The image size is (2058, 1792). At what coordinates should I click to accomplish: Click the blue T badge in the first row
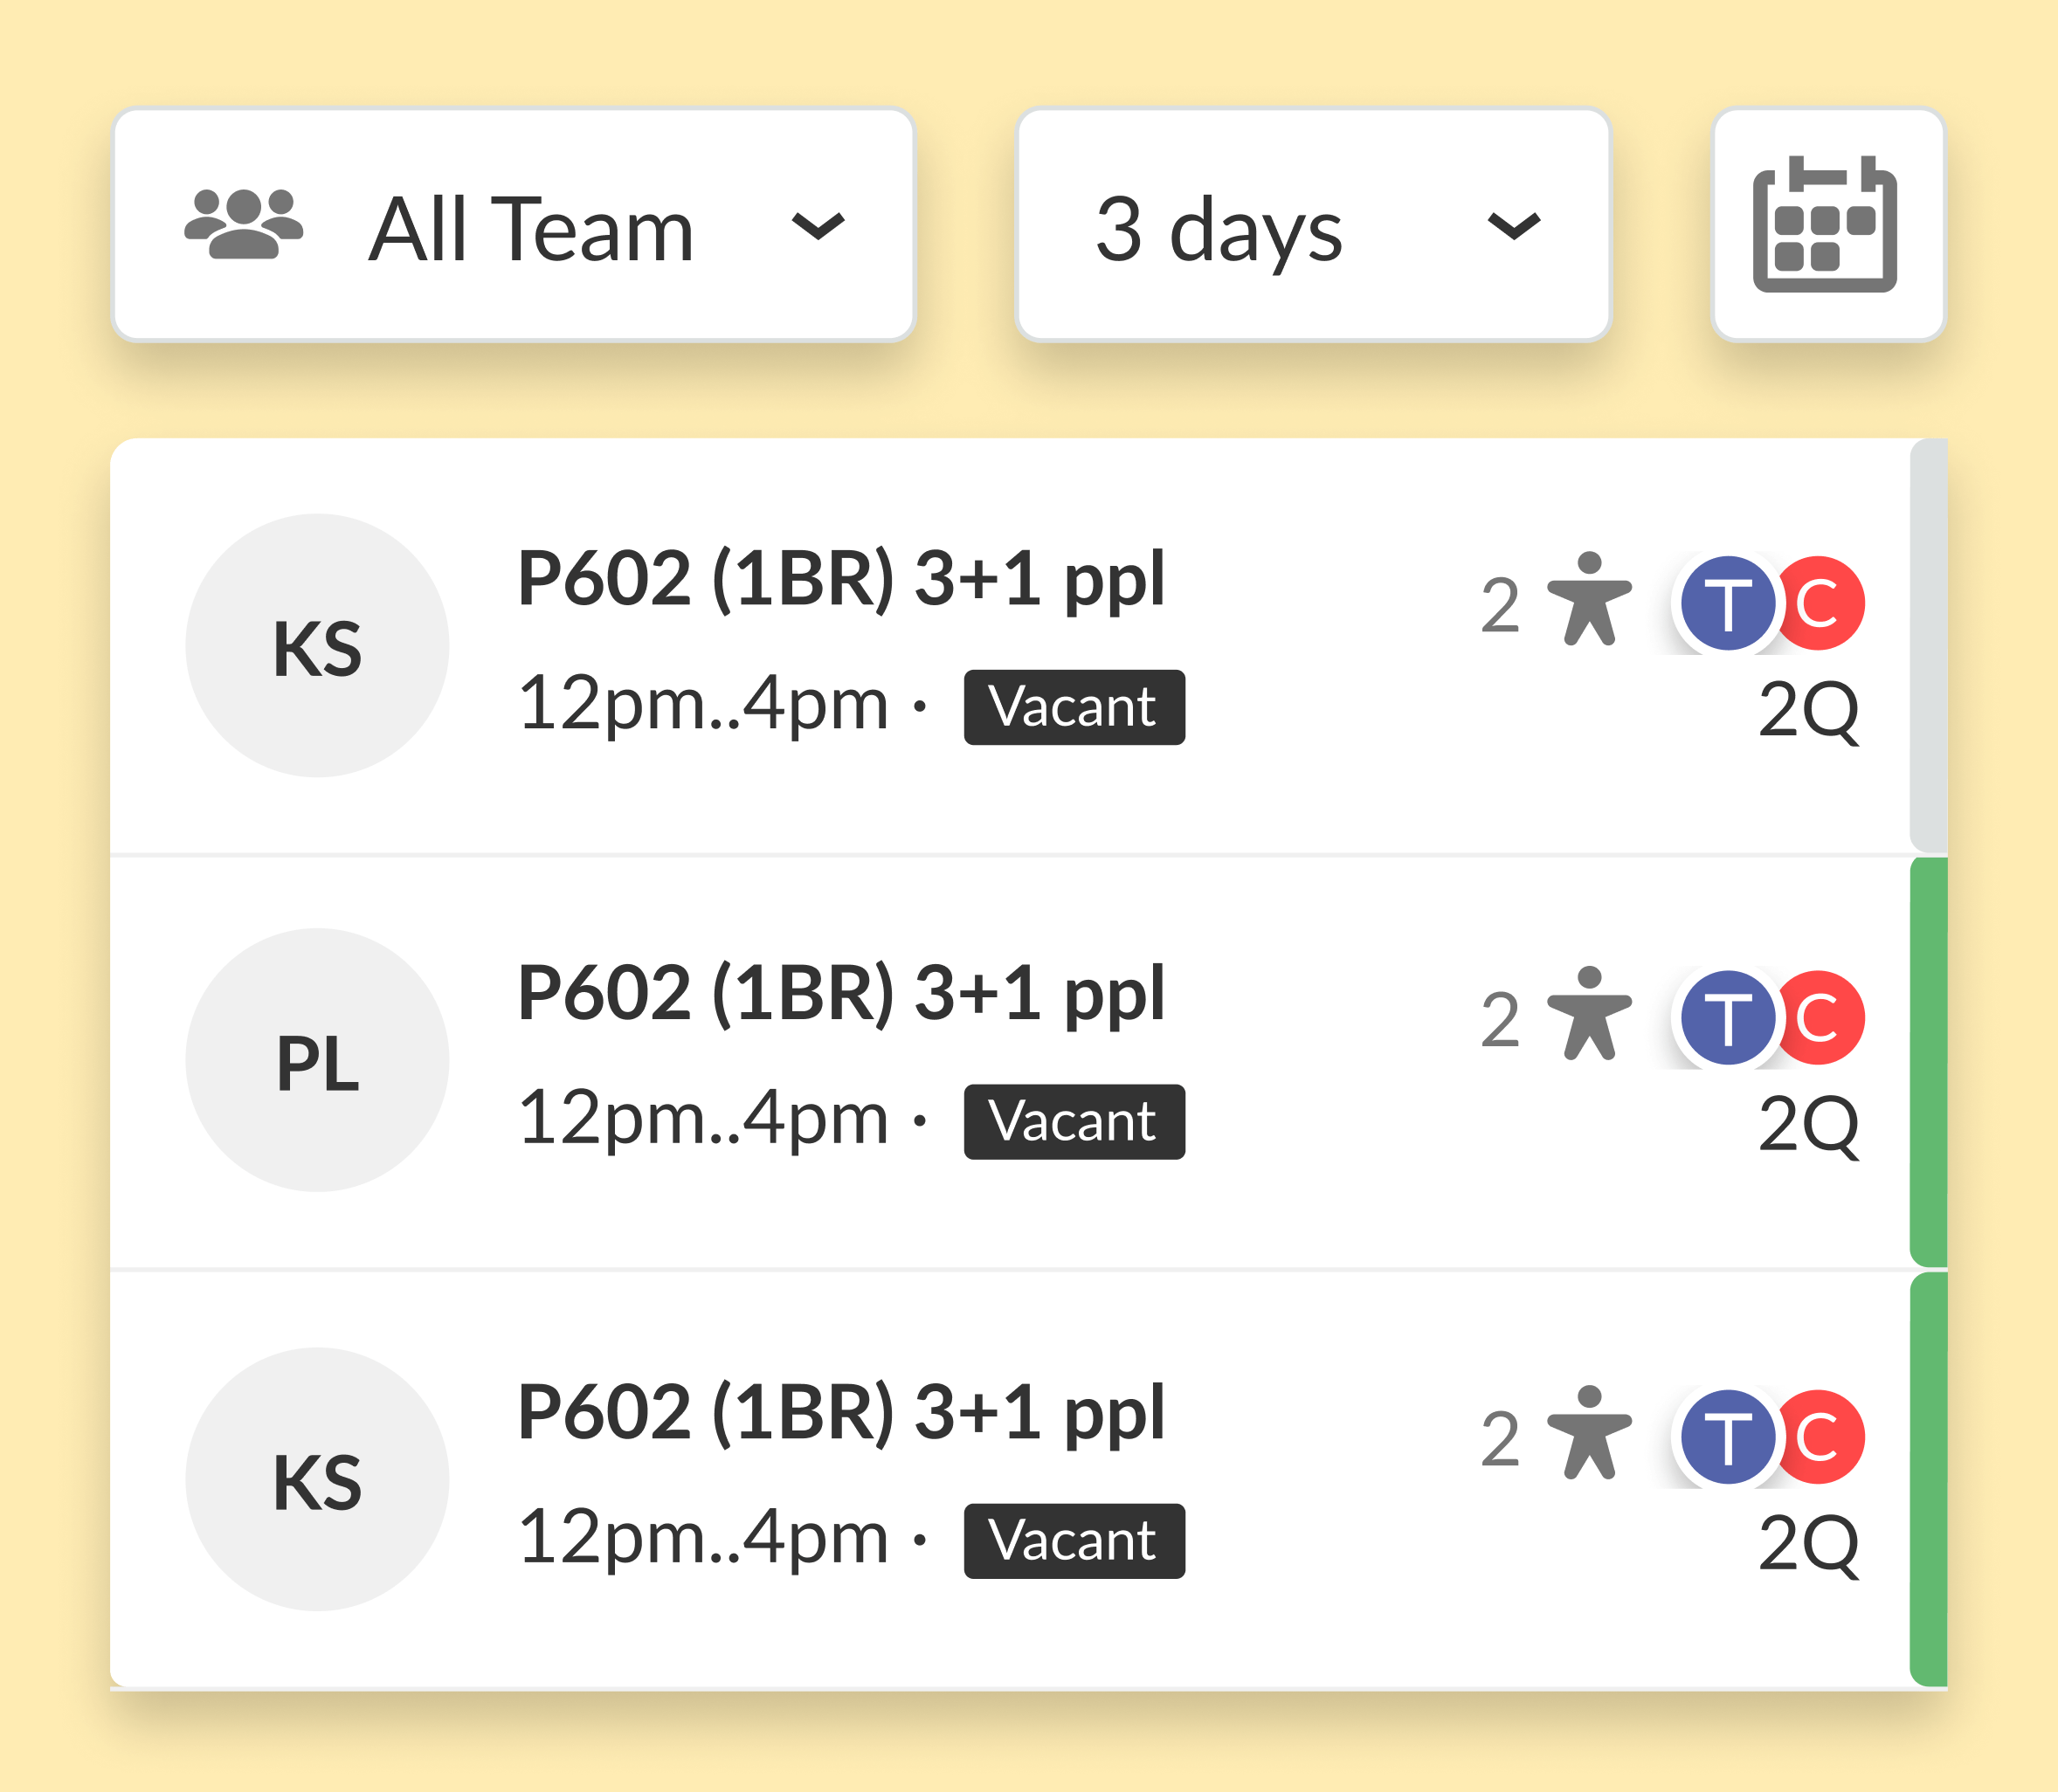tap(1728, 603)
